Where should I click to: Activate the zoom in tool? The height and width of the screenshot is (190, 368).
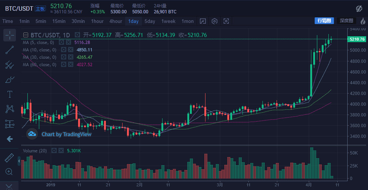(10, 172)
